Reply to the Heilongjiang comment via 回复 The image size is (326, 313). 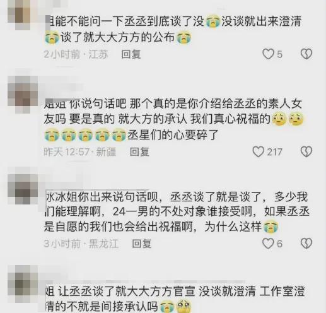pos(142,244)
